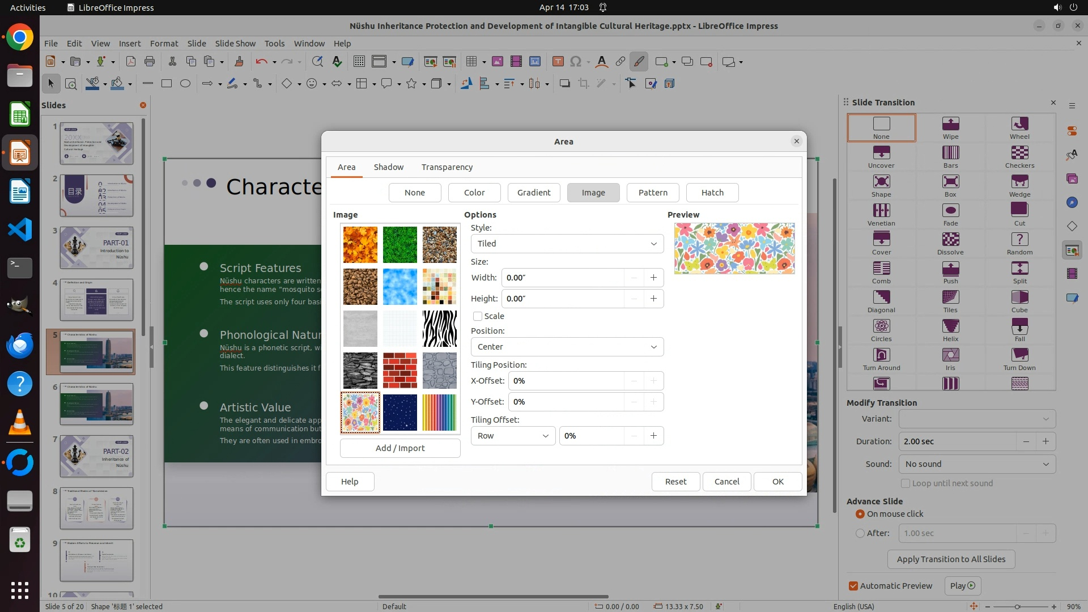Pick the Dissolve transition effect

[950, 243]
